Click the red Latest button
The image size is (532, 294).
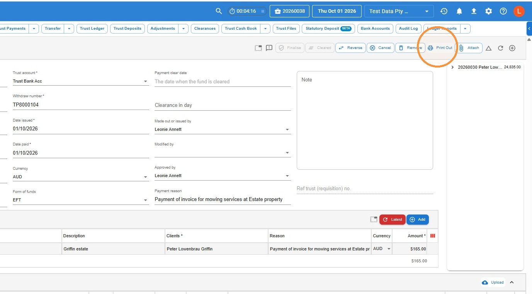click(393, 220)
